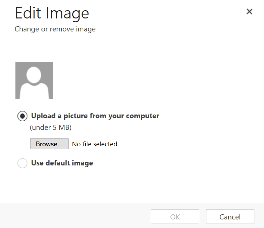Select the upload picture radio button
264x228 pixels.
pos(22,116)
